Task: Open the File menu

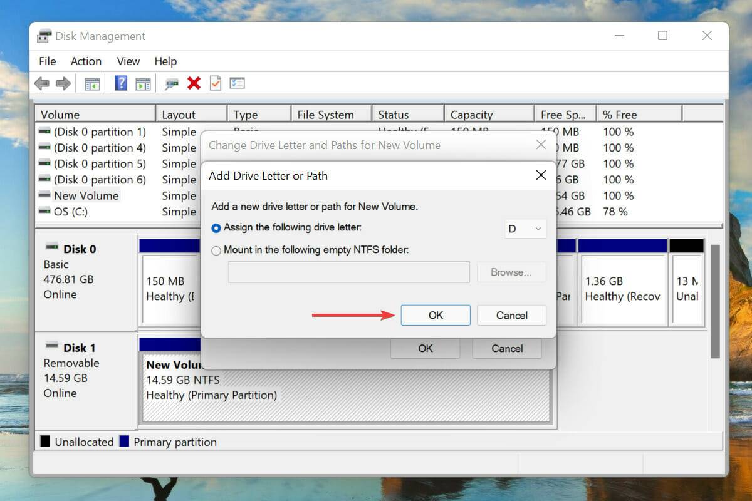Action: pos(47,61)
